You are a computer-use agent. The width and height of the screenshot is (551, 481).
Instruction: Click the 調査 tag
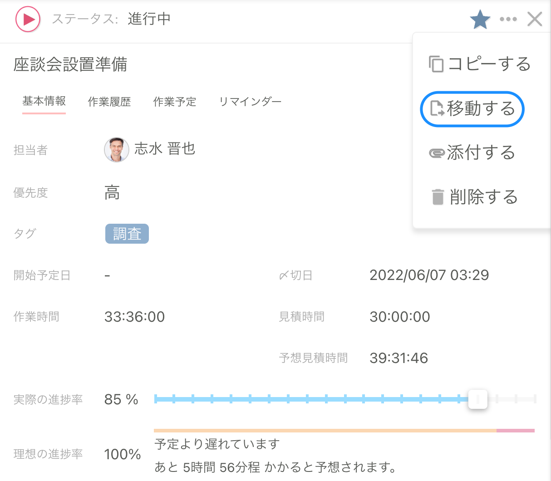pos(127,234)
